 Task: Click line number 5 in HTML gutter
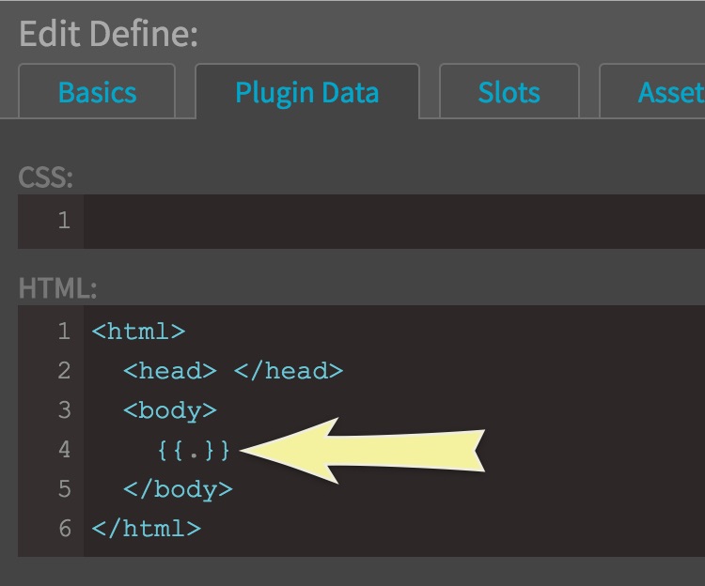pyautogui.click(x=64, y=489)
